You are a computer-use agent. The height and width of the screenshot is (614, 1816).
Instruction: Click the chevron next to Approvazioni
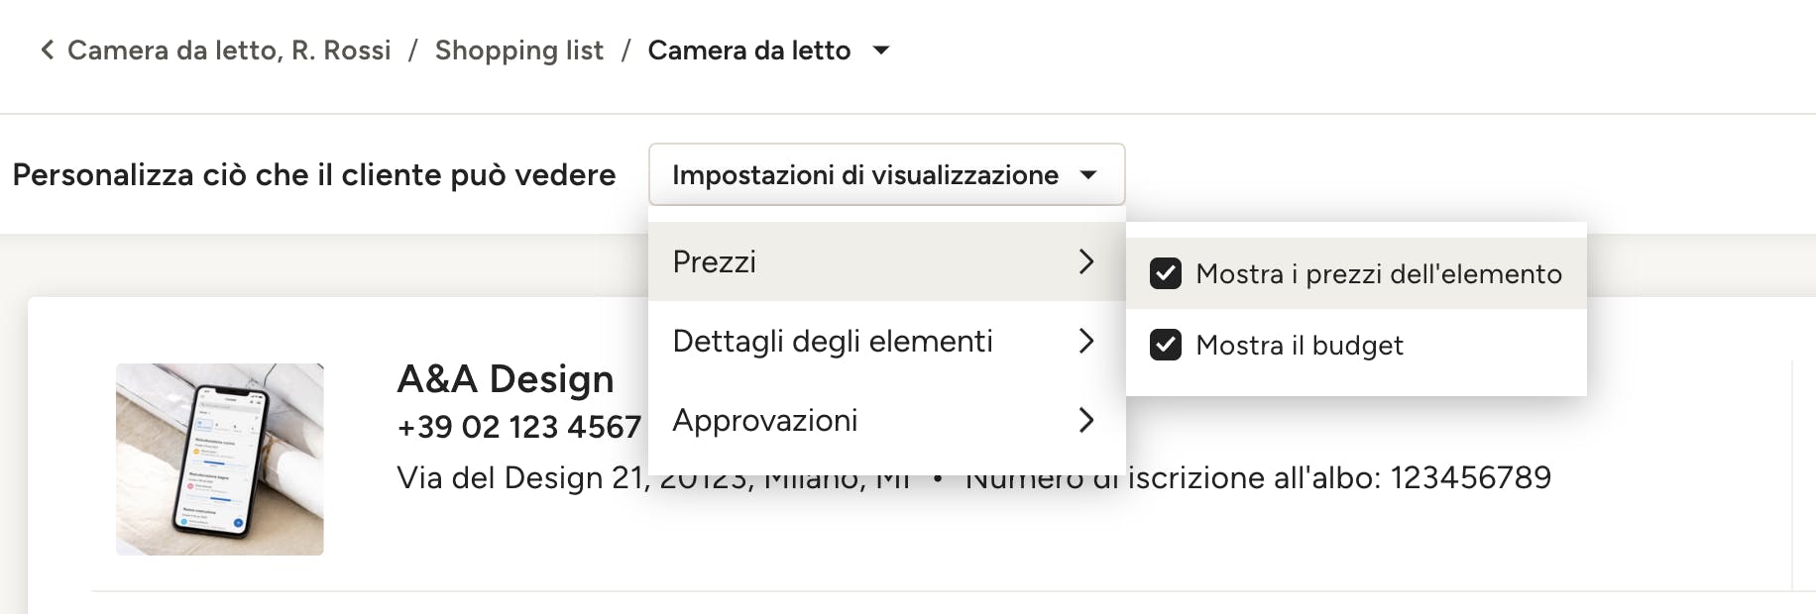(x=1086, y=420)
